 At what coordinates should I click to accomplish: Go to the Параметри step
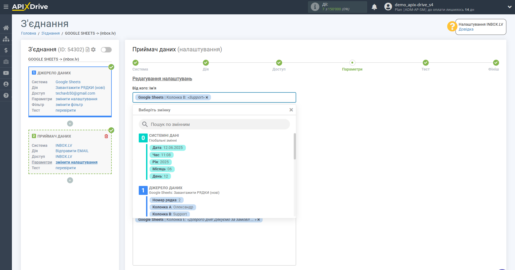click(352, 63)
